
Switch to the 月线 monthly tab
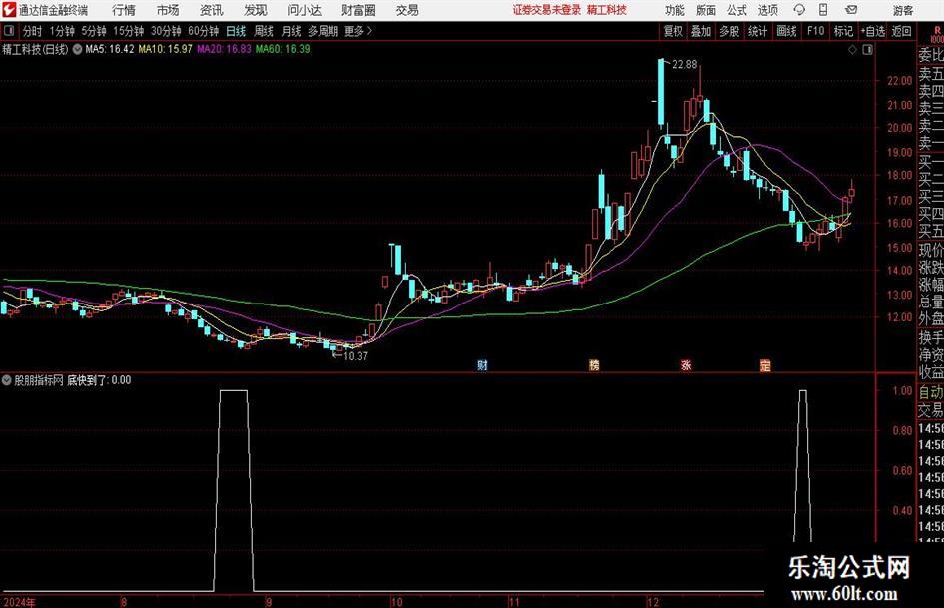(x=291, y=31)
